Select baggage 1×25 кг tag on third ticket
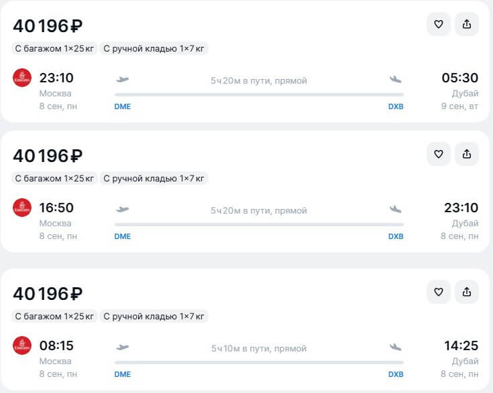This screenshot has width=493, height=393. [54, 317]
